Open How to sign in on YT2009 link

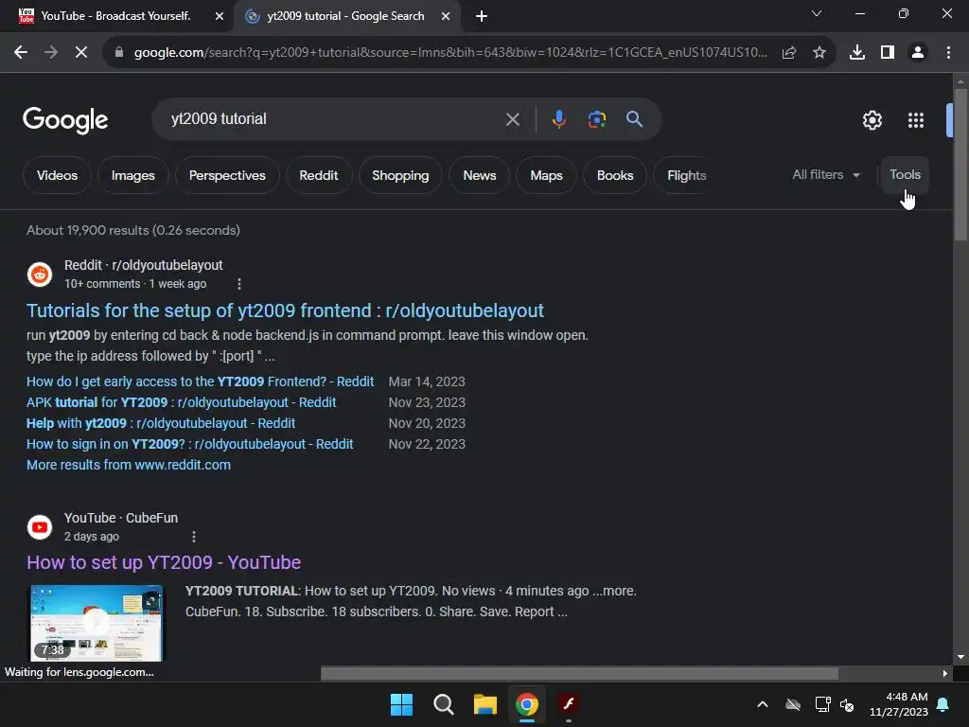(189, 445)
